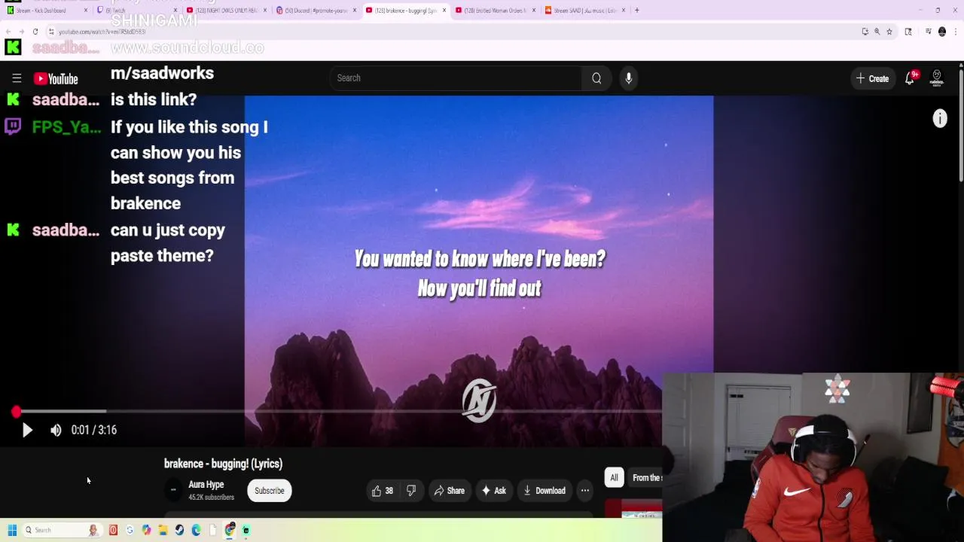Click the Chrome zoom magnifier icon

coord(877,32)
